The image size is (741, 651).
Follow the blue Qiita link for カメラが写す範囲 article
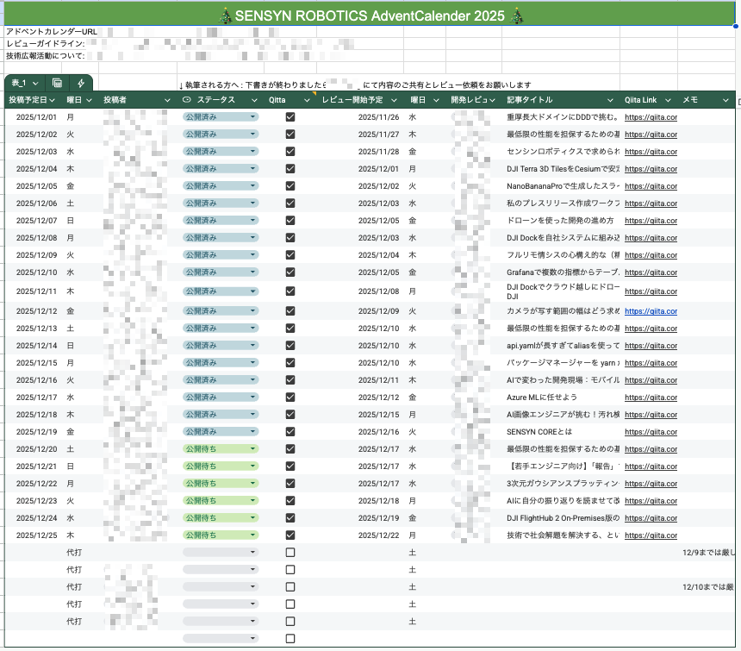(651, 311)
